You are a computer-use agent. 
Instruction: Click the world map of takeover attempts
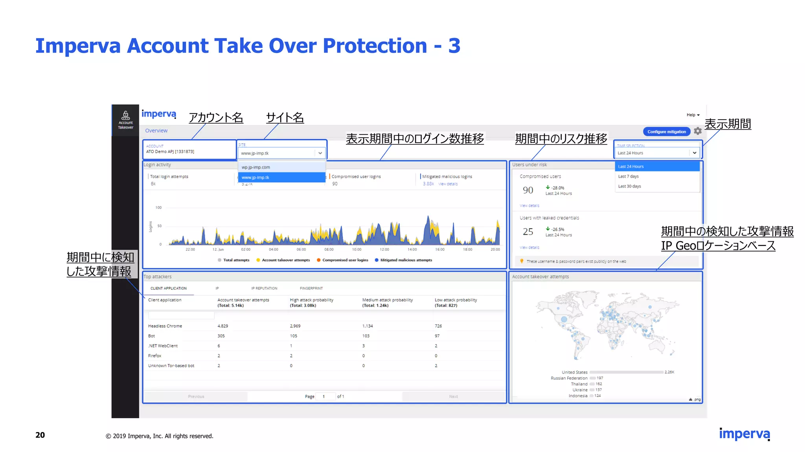(607, 325)
